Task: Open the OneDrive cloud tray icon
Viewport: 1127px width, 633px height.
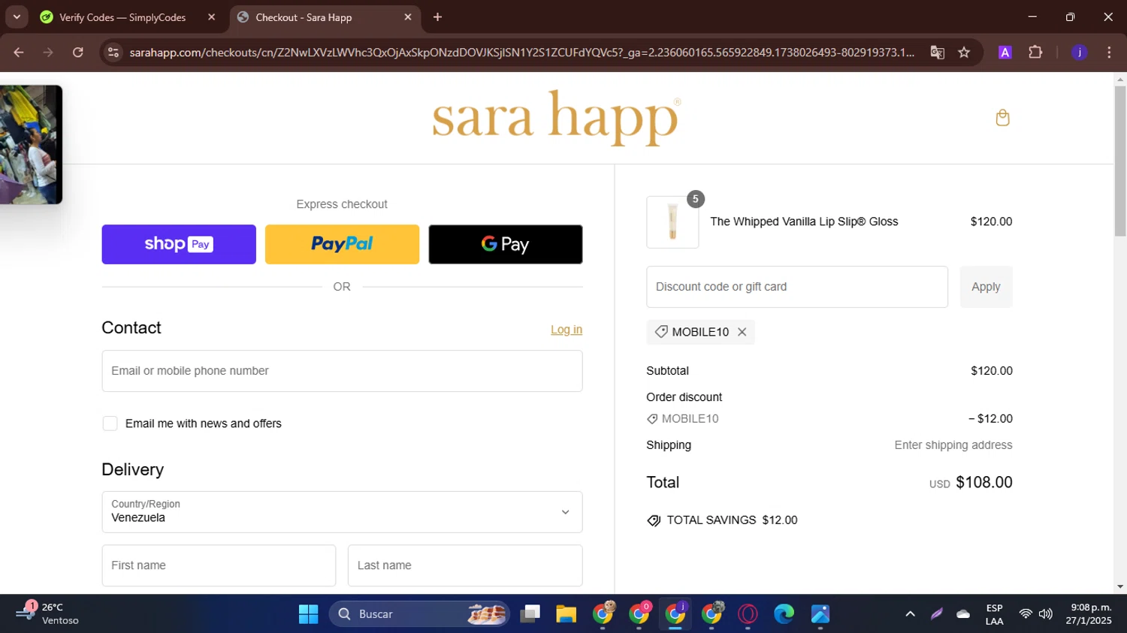Action: click(963, 614)
